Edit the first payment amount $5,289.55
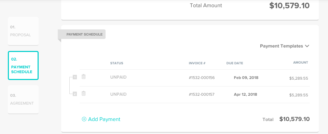The image size is (328, 134). [x=299, y=78]
